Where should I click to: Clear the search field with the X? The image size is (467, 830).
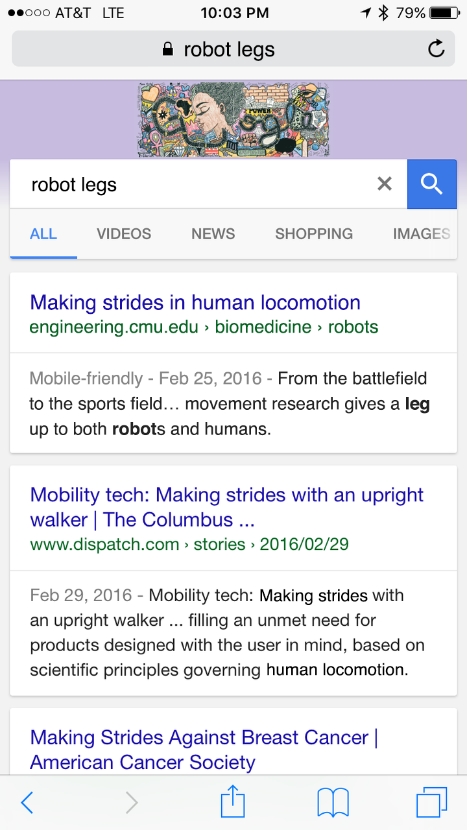pyautogui.click(x=385, y=184)
